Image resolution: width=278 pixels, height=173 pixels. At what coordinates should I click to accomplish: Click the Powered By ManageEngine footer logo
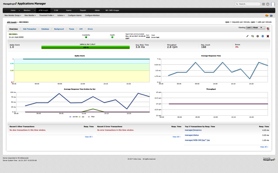(269, 159)
